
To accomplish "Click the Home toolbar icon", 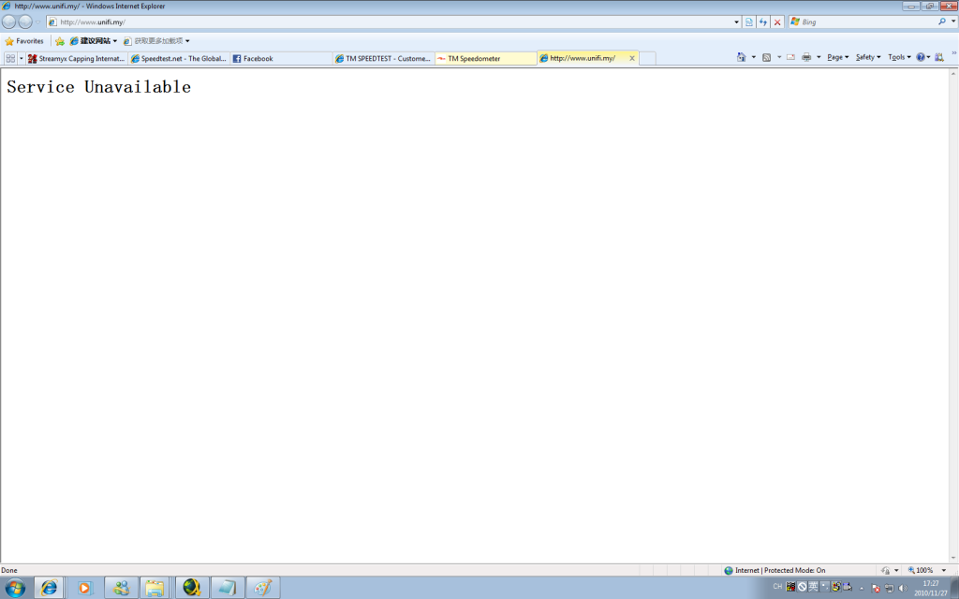I will click(x=742, y=57).
